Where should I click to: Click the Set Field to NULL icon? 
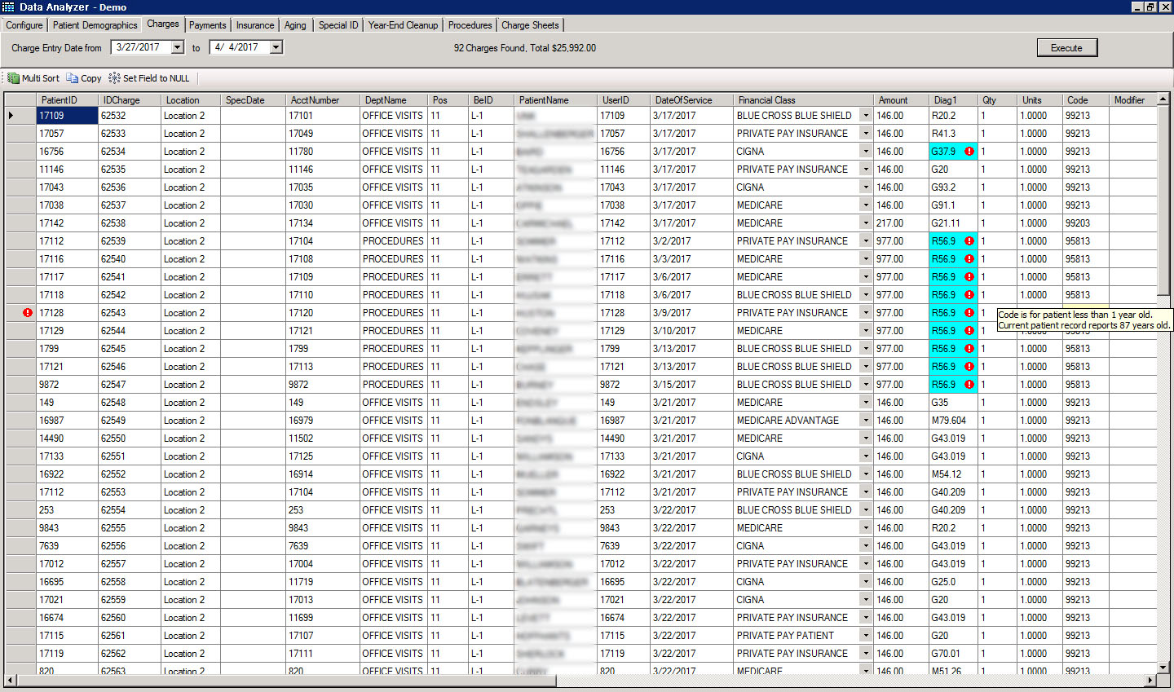pyautogui.click(x=114, y=78)
